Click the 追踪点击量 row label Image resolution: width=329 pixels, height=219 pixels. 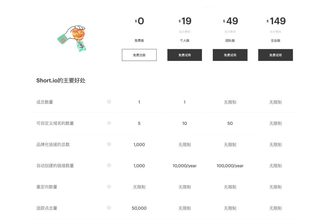(x=47, y=208)
